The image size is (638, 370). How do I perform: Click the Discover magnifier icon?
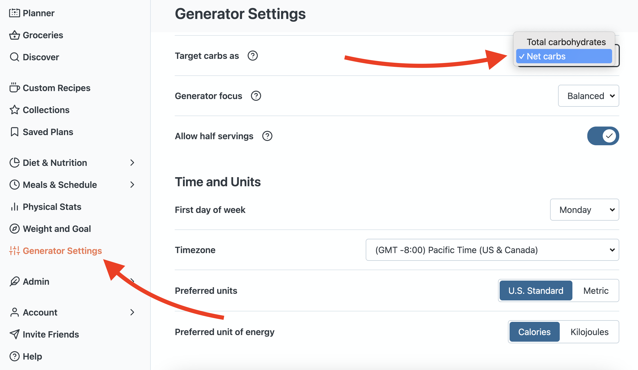(14, 57)
